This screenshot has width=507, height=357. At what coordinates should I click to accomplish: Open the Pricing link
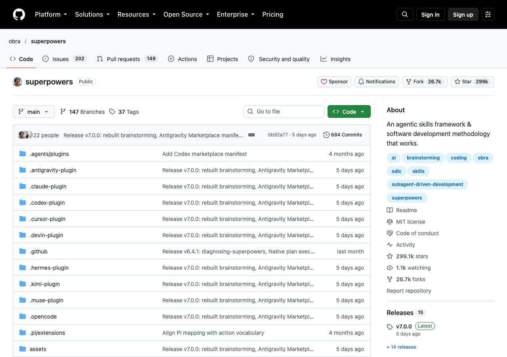point(273,14)
